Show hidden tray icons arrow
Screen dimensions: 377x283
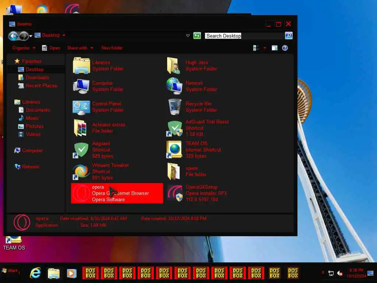tap(323, 273)
